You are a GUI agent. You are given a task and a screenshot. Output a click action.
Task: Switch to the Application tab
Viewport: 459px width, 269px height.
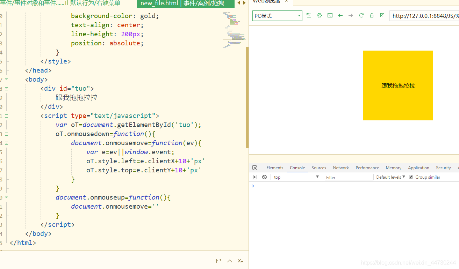(x=418, y=168)
